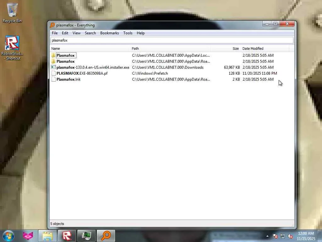Open the Search menu

pyautogui.click(x=90, y=33)
